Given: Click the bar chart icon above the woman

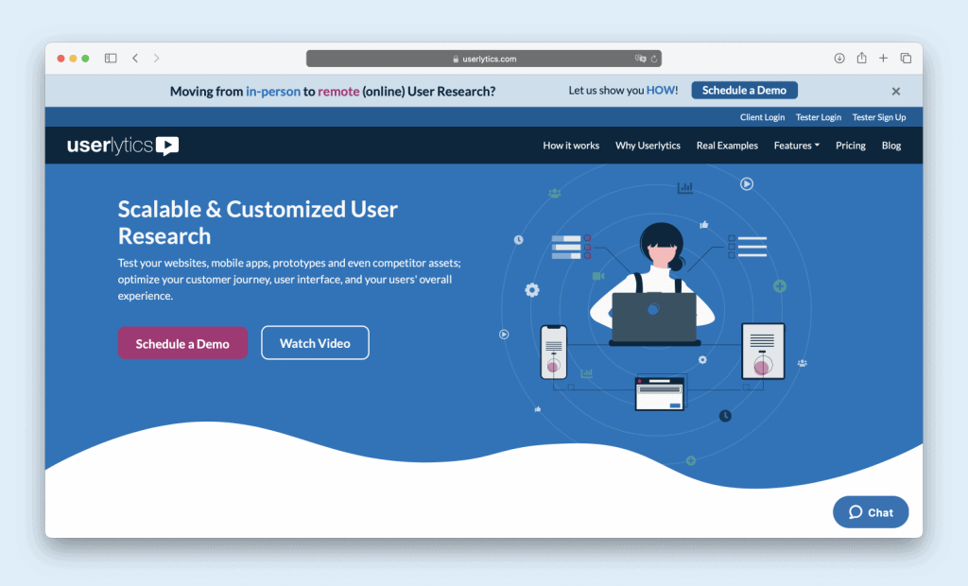Looking at the screenshot, I should click(685, 187).
